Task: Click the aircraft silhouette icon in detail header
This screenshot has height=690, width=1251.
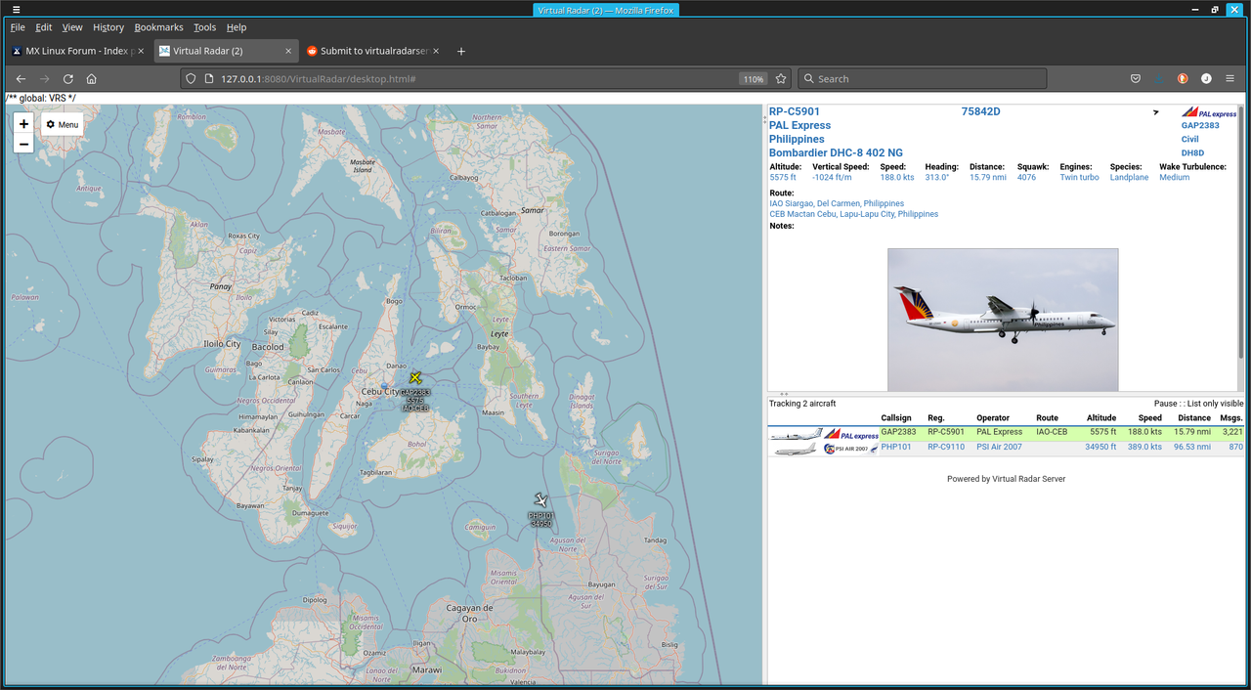Action: pos(1156,113)
